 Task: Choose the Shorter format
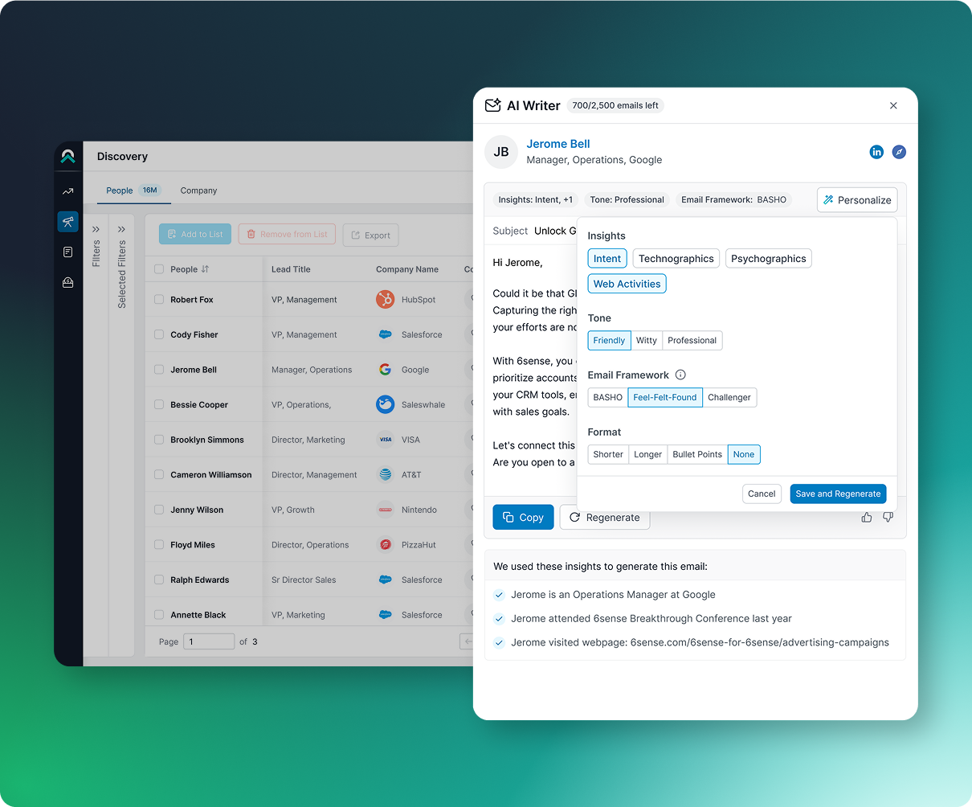[x=608, y=455]
